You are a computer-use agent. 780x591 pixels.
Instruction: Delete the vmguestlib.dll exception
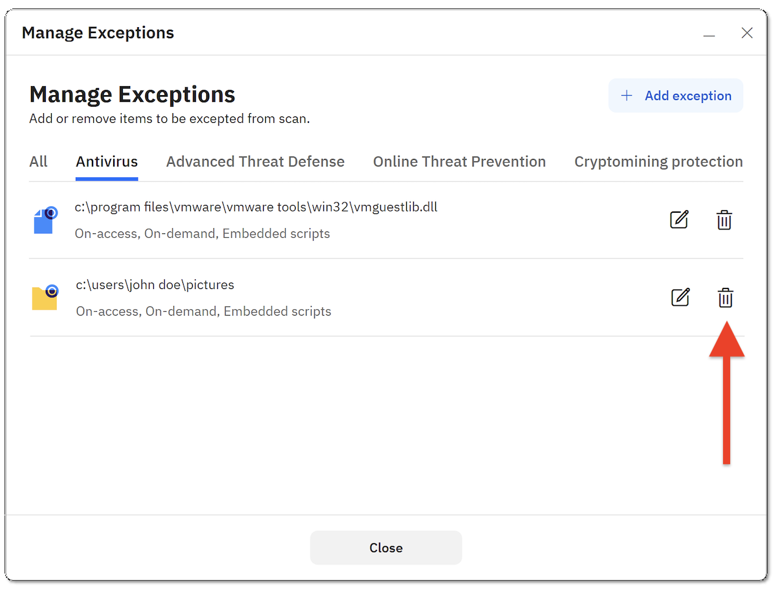tap(724, 220)
